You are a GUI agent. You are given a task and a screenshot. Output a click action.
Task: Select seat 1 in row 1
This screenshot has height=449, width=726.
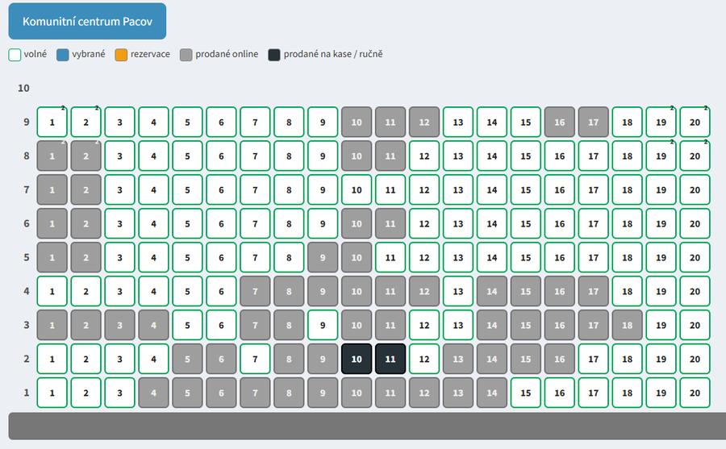(52, 393)
